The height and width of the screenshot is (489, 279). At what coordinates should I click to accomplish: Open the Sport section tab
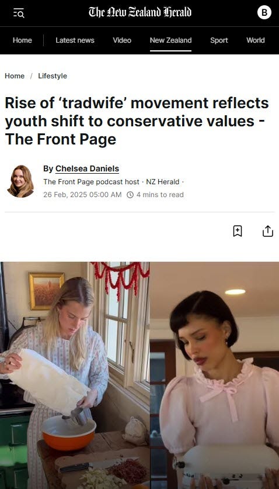click(x=219, y=40)
